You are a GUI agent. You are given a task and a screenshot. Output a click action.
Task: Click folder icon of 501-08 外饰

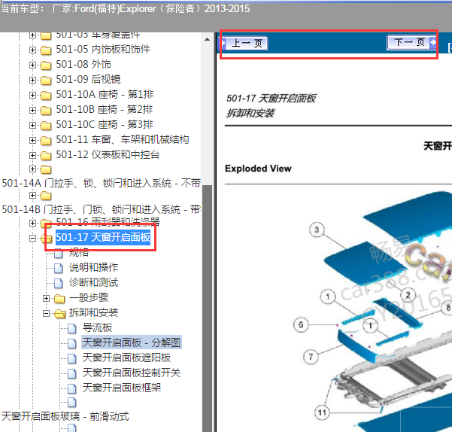click(46, 65)
